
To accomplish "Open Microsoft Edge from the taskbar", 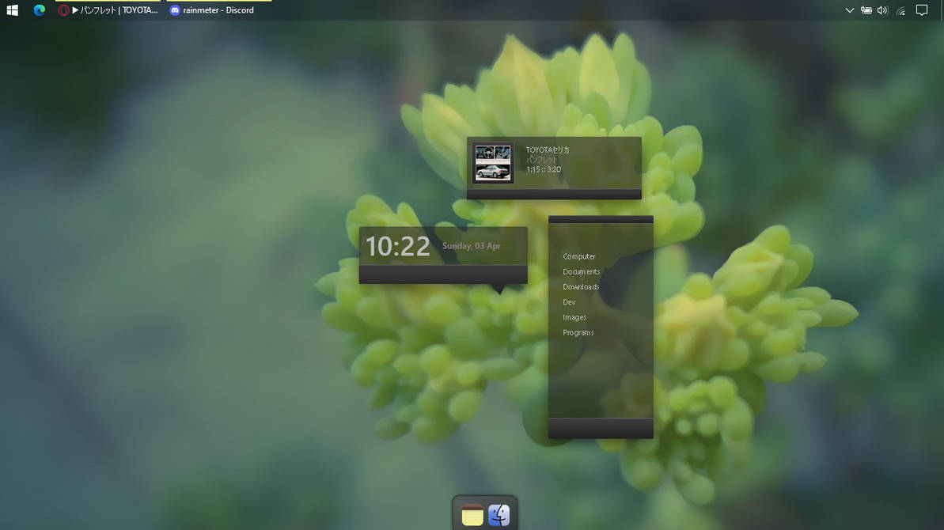I will pyautogui.click(x=39, y=10).
